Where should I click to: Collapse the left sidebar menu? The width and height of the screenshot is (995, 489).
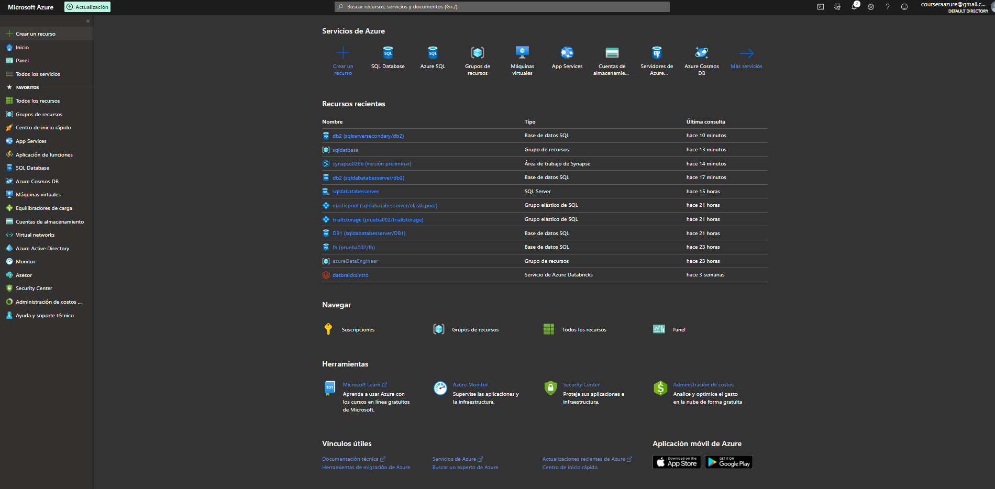click(x=88, y=21)
